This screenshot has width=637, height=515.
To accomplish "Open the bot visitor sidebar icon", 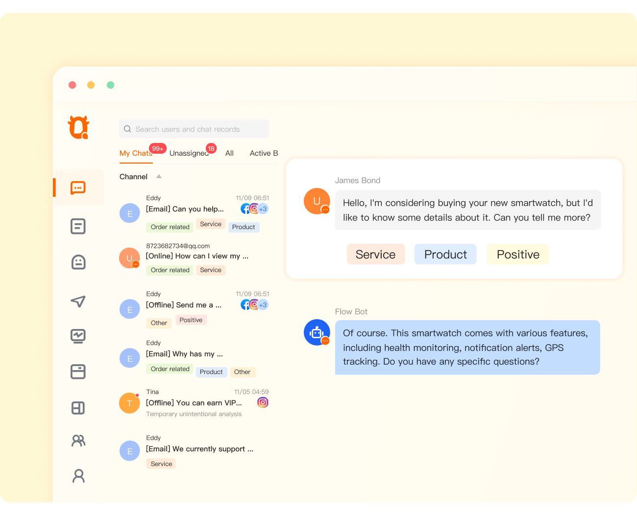I will point(78,262).
